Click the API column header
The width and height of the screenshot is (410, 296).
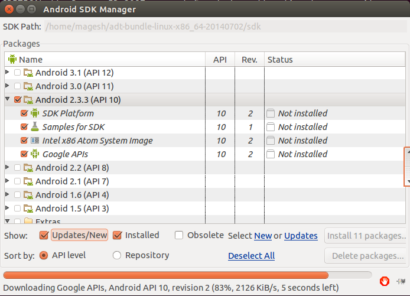220,60
